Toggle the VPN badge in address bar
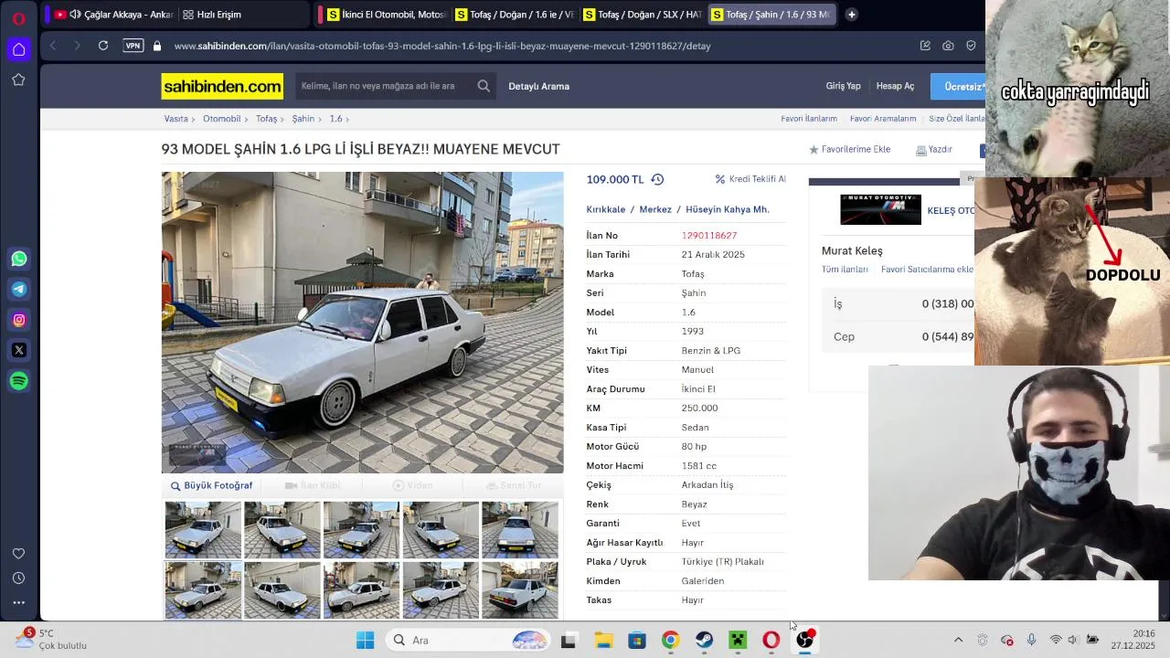Viewport: 1170px width, 658px height. (x=133, y=46)
